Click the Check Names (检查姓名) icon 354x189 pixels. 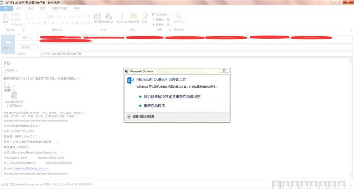(108, 18)
